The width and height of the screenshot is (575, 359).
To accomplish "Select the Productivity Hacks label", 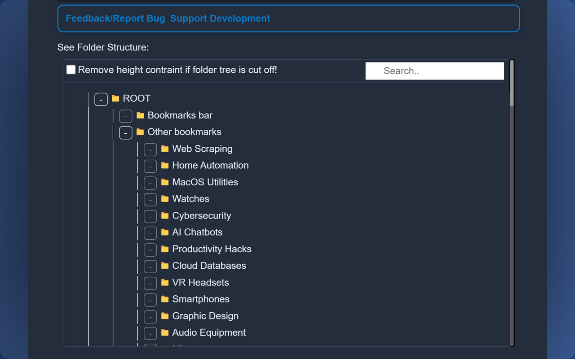I will pos(212,249).
